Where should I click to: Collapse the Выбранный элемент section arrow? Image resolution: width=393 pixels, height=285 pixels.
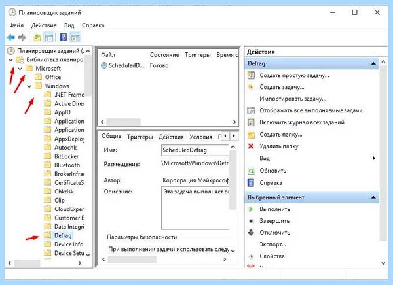coord(373,197)
